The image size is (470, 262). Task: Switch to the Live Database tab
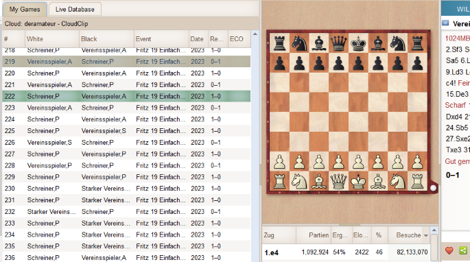tap(75, 10)
